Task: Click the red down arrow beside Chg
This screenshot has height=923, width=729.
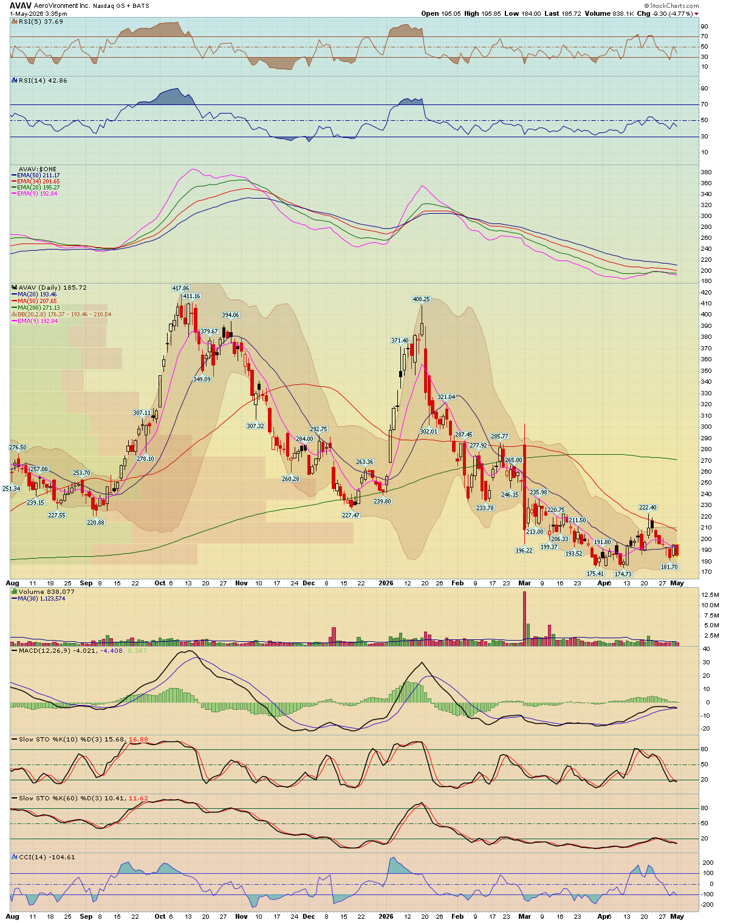Action: coord(696,13)
